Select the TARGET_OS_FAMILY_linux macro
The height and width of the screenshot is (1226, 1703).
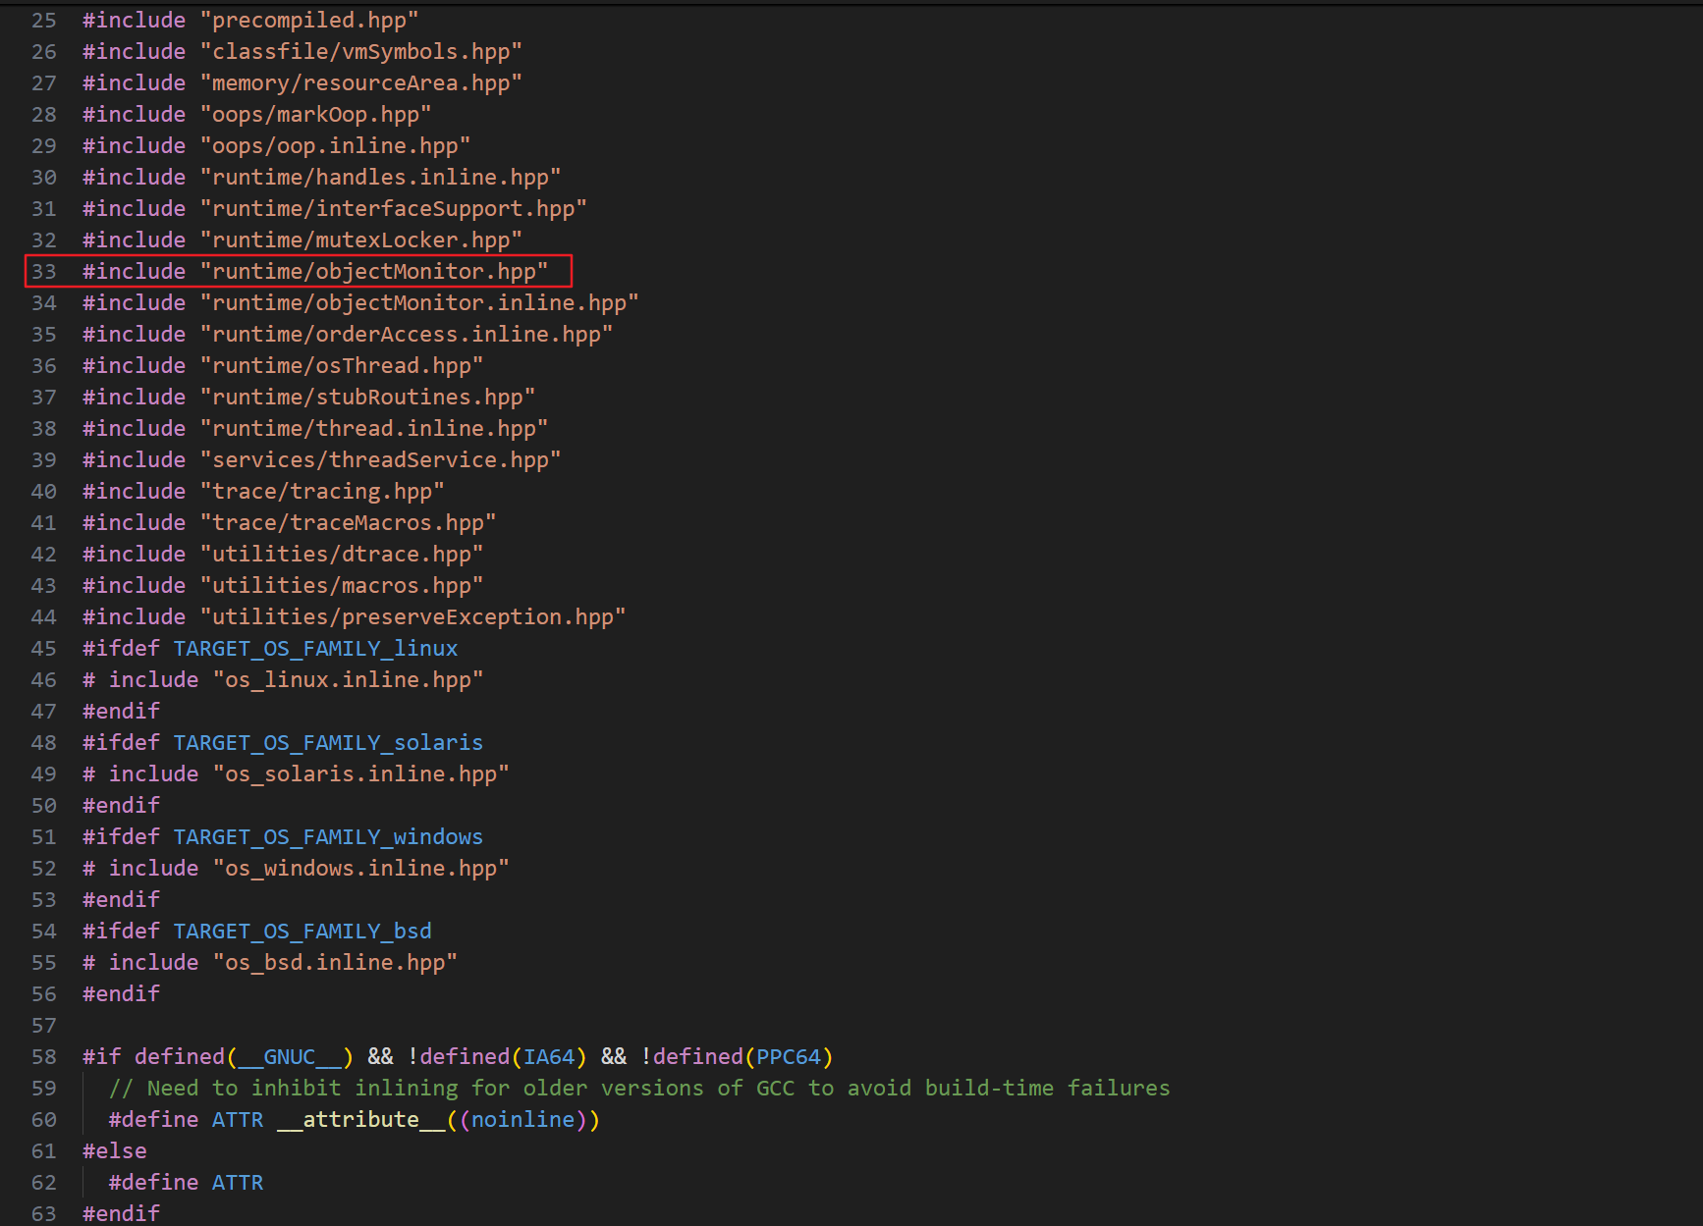pos(315,649)
